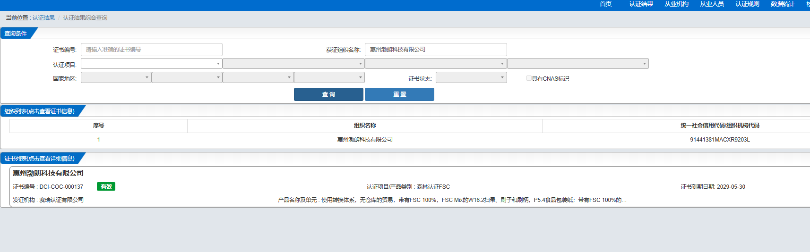Viewport: 810px width, 252px height.
Task: Click the 统一社会信用代码/组织机构代码 column header
Action: click(720, 126)
